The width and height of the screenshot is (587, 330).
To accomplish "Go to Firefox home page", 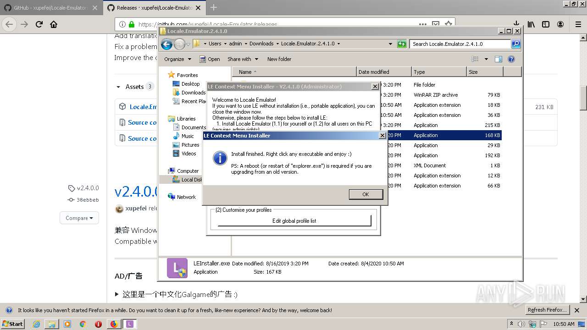I will tap(54, 24).
